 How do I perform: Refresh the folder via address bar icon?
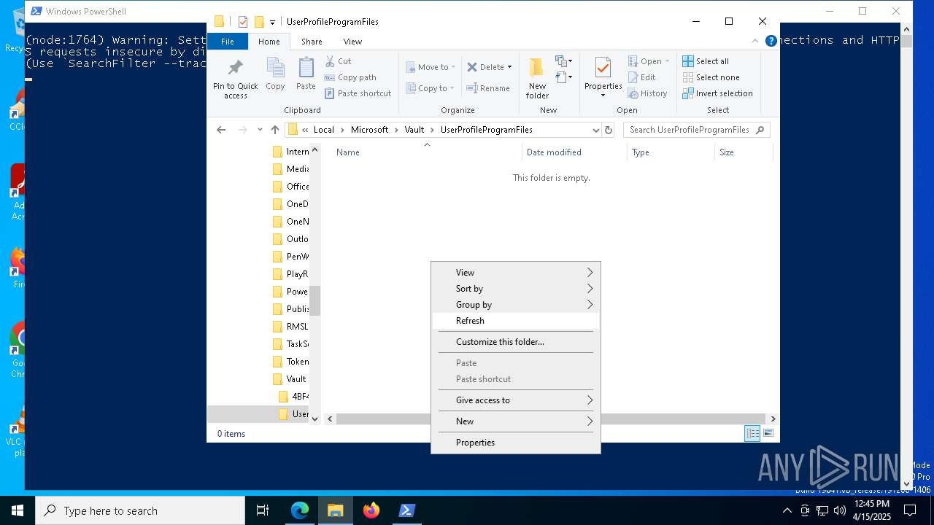point(609,130)
